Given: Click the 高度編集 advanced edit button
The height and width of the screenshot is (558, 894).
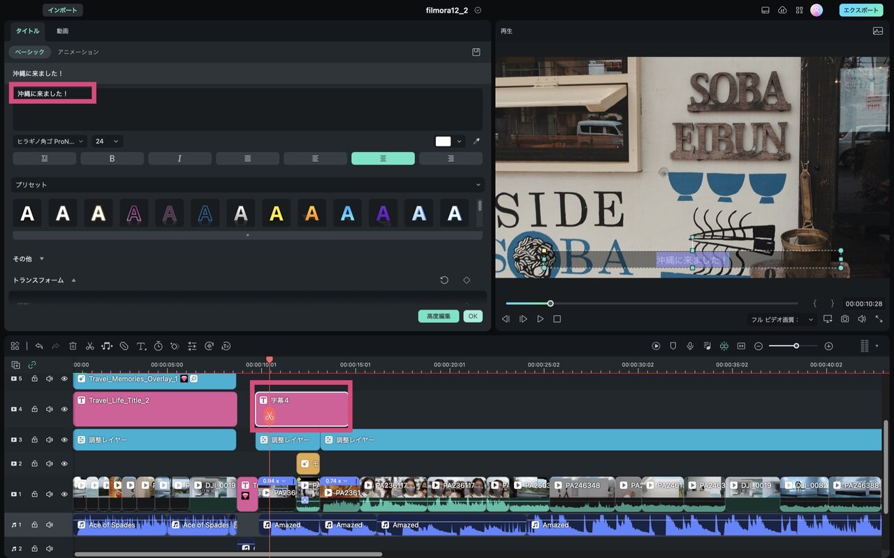Looking at the screenshot, I should pyautogui.click(x=439, y=316).
